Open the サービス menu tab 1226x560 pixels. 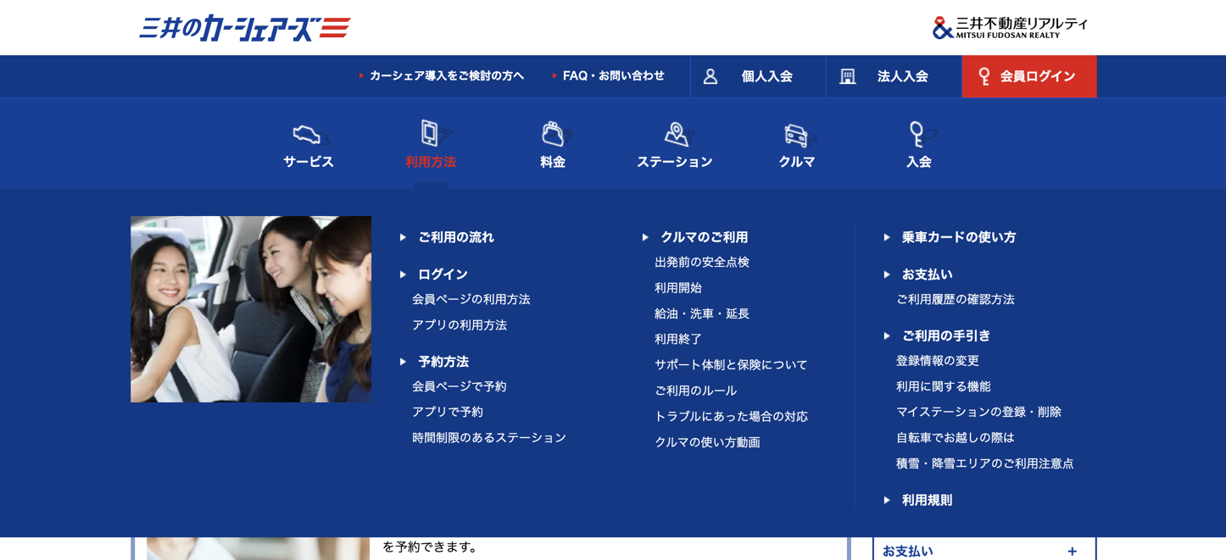pos(309,145)
